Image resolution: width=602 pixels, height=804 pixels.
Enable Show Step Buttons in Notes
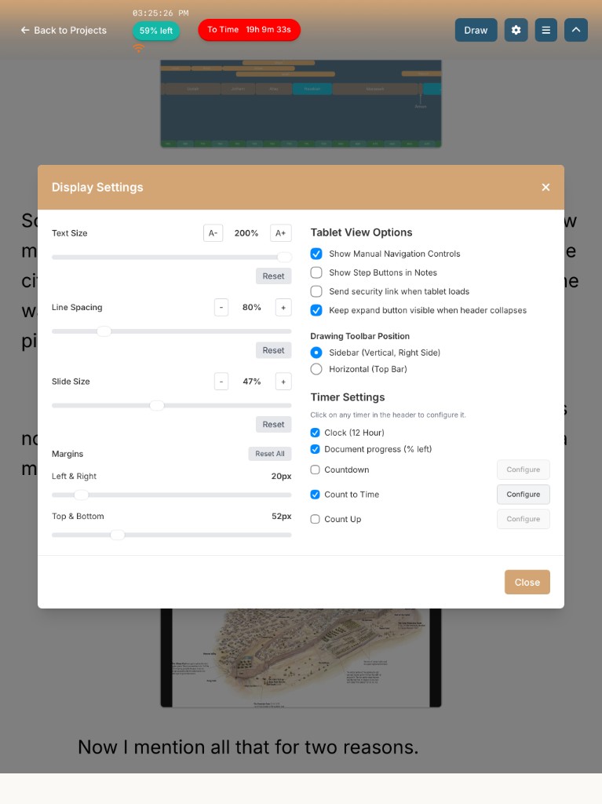point(316,272)
